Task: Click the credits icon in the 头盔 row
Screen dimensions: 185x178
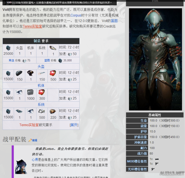Action: pos(8,73)
